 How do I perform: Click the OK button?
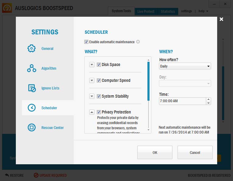tap(155, 152)
